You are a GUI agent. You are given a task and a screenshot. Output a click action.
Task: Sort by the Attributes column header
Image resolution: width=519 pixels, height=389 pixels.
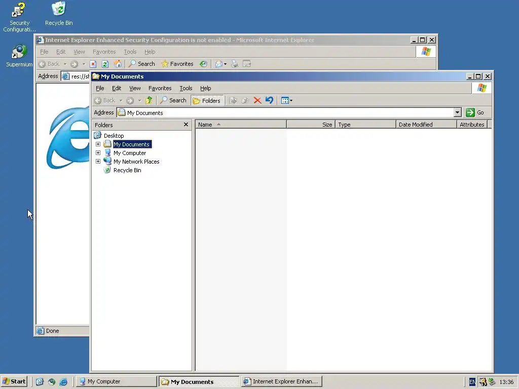472,125
